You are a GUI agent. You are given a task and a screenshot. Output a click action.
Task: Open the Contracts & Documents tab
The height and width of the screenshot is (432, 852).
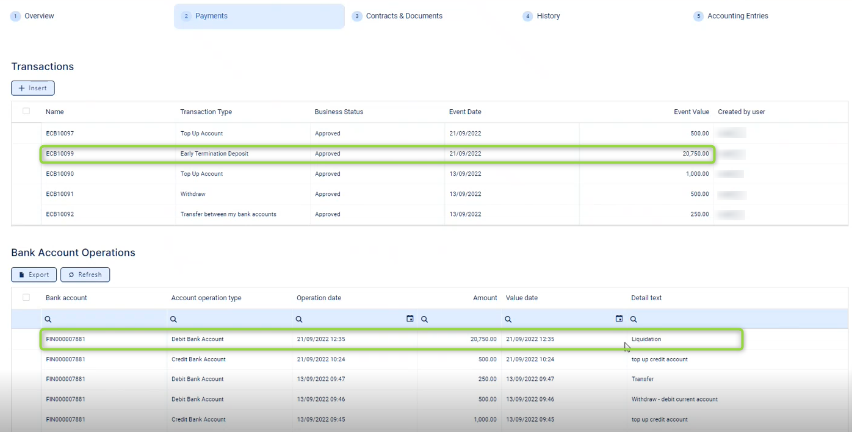[403, 16]
